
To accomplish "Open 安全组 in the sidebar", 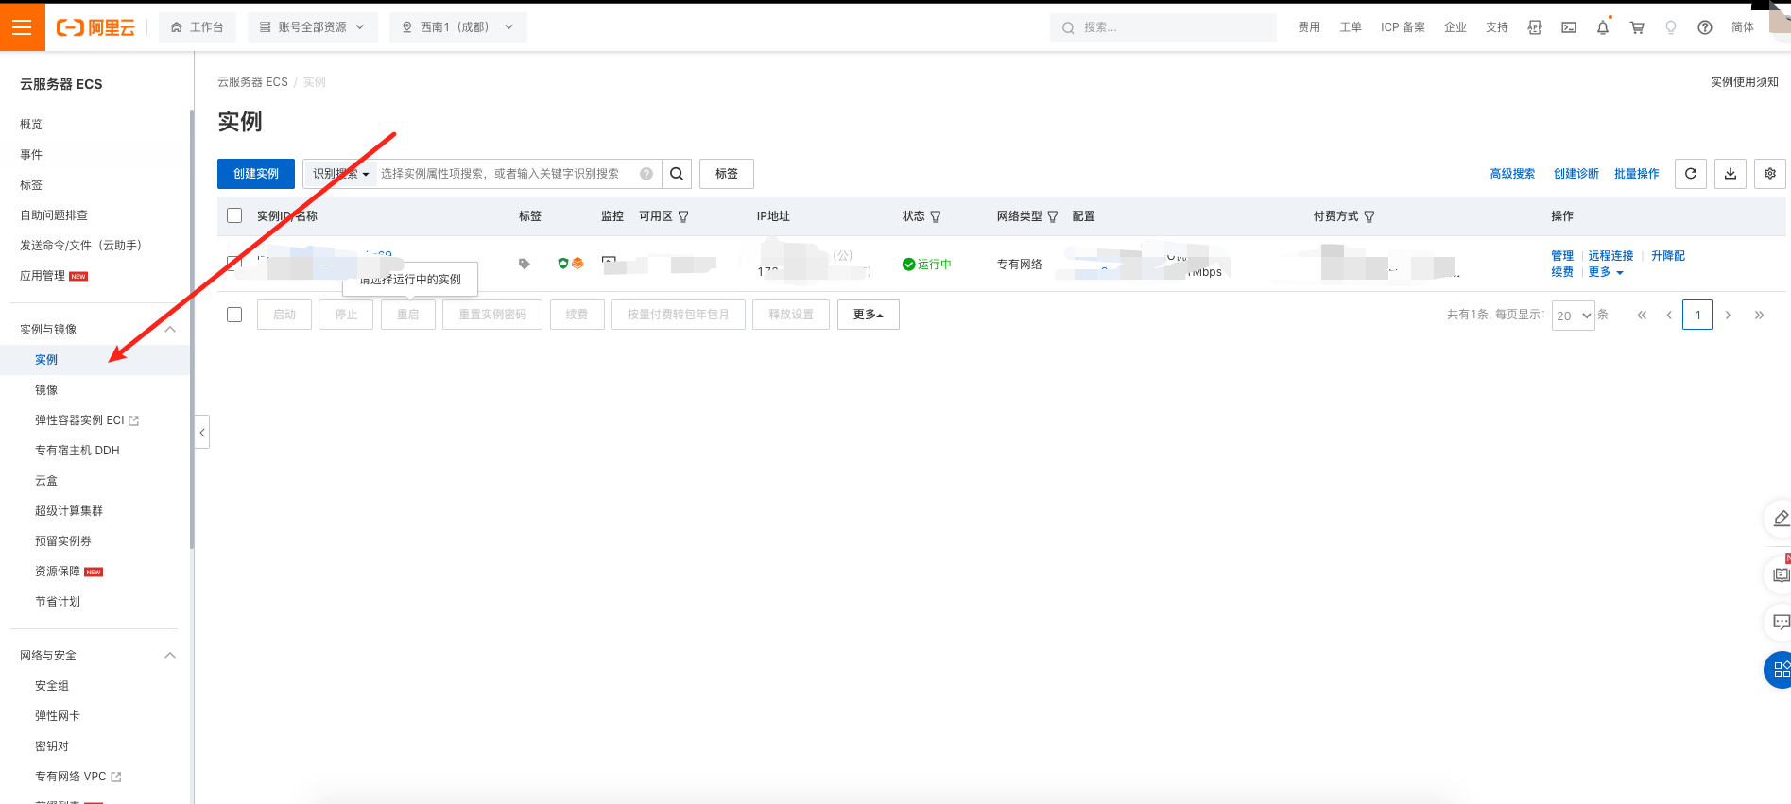I will (x=52, y=686).
